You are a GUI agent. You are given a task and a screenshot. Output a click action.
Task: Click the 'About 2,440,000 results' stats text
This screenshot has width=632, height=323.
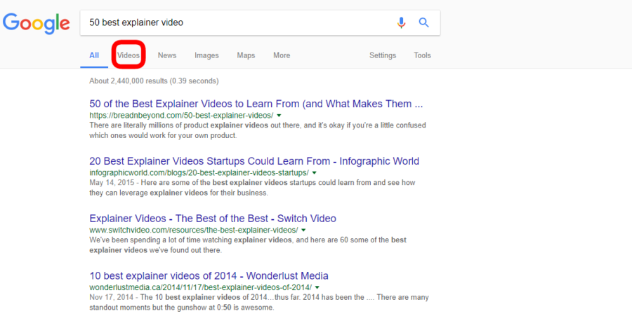point(154,81)
